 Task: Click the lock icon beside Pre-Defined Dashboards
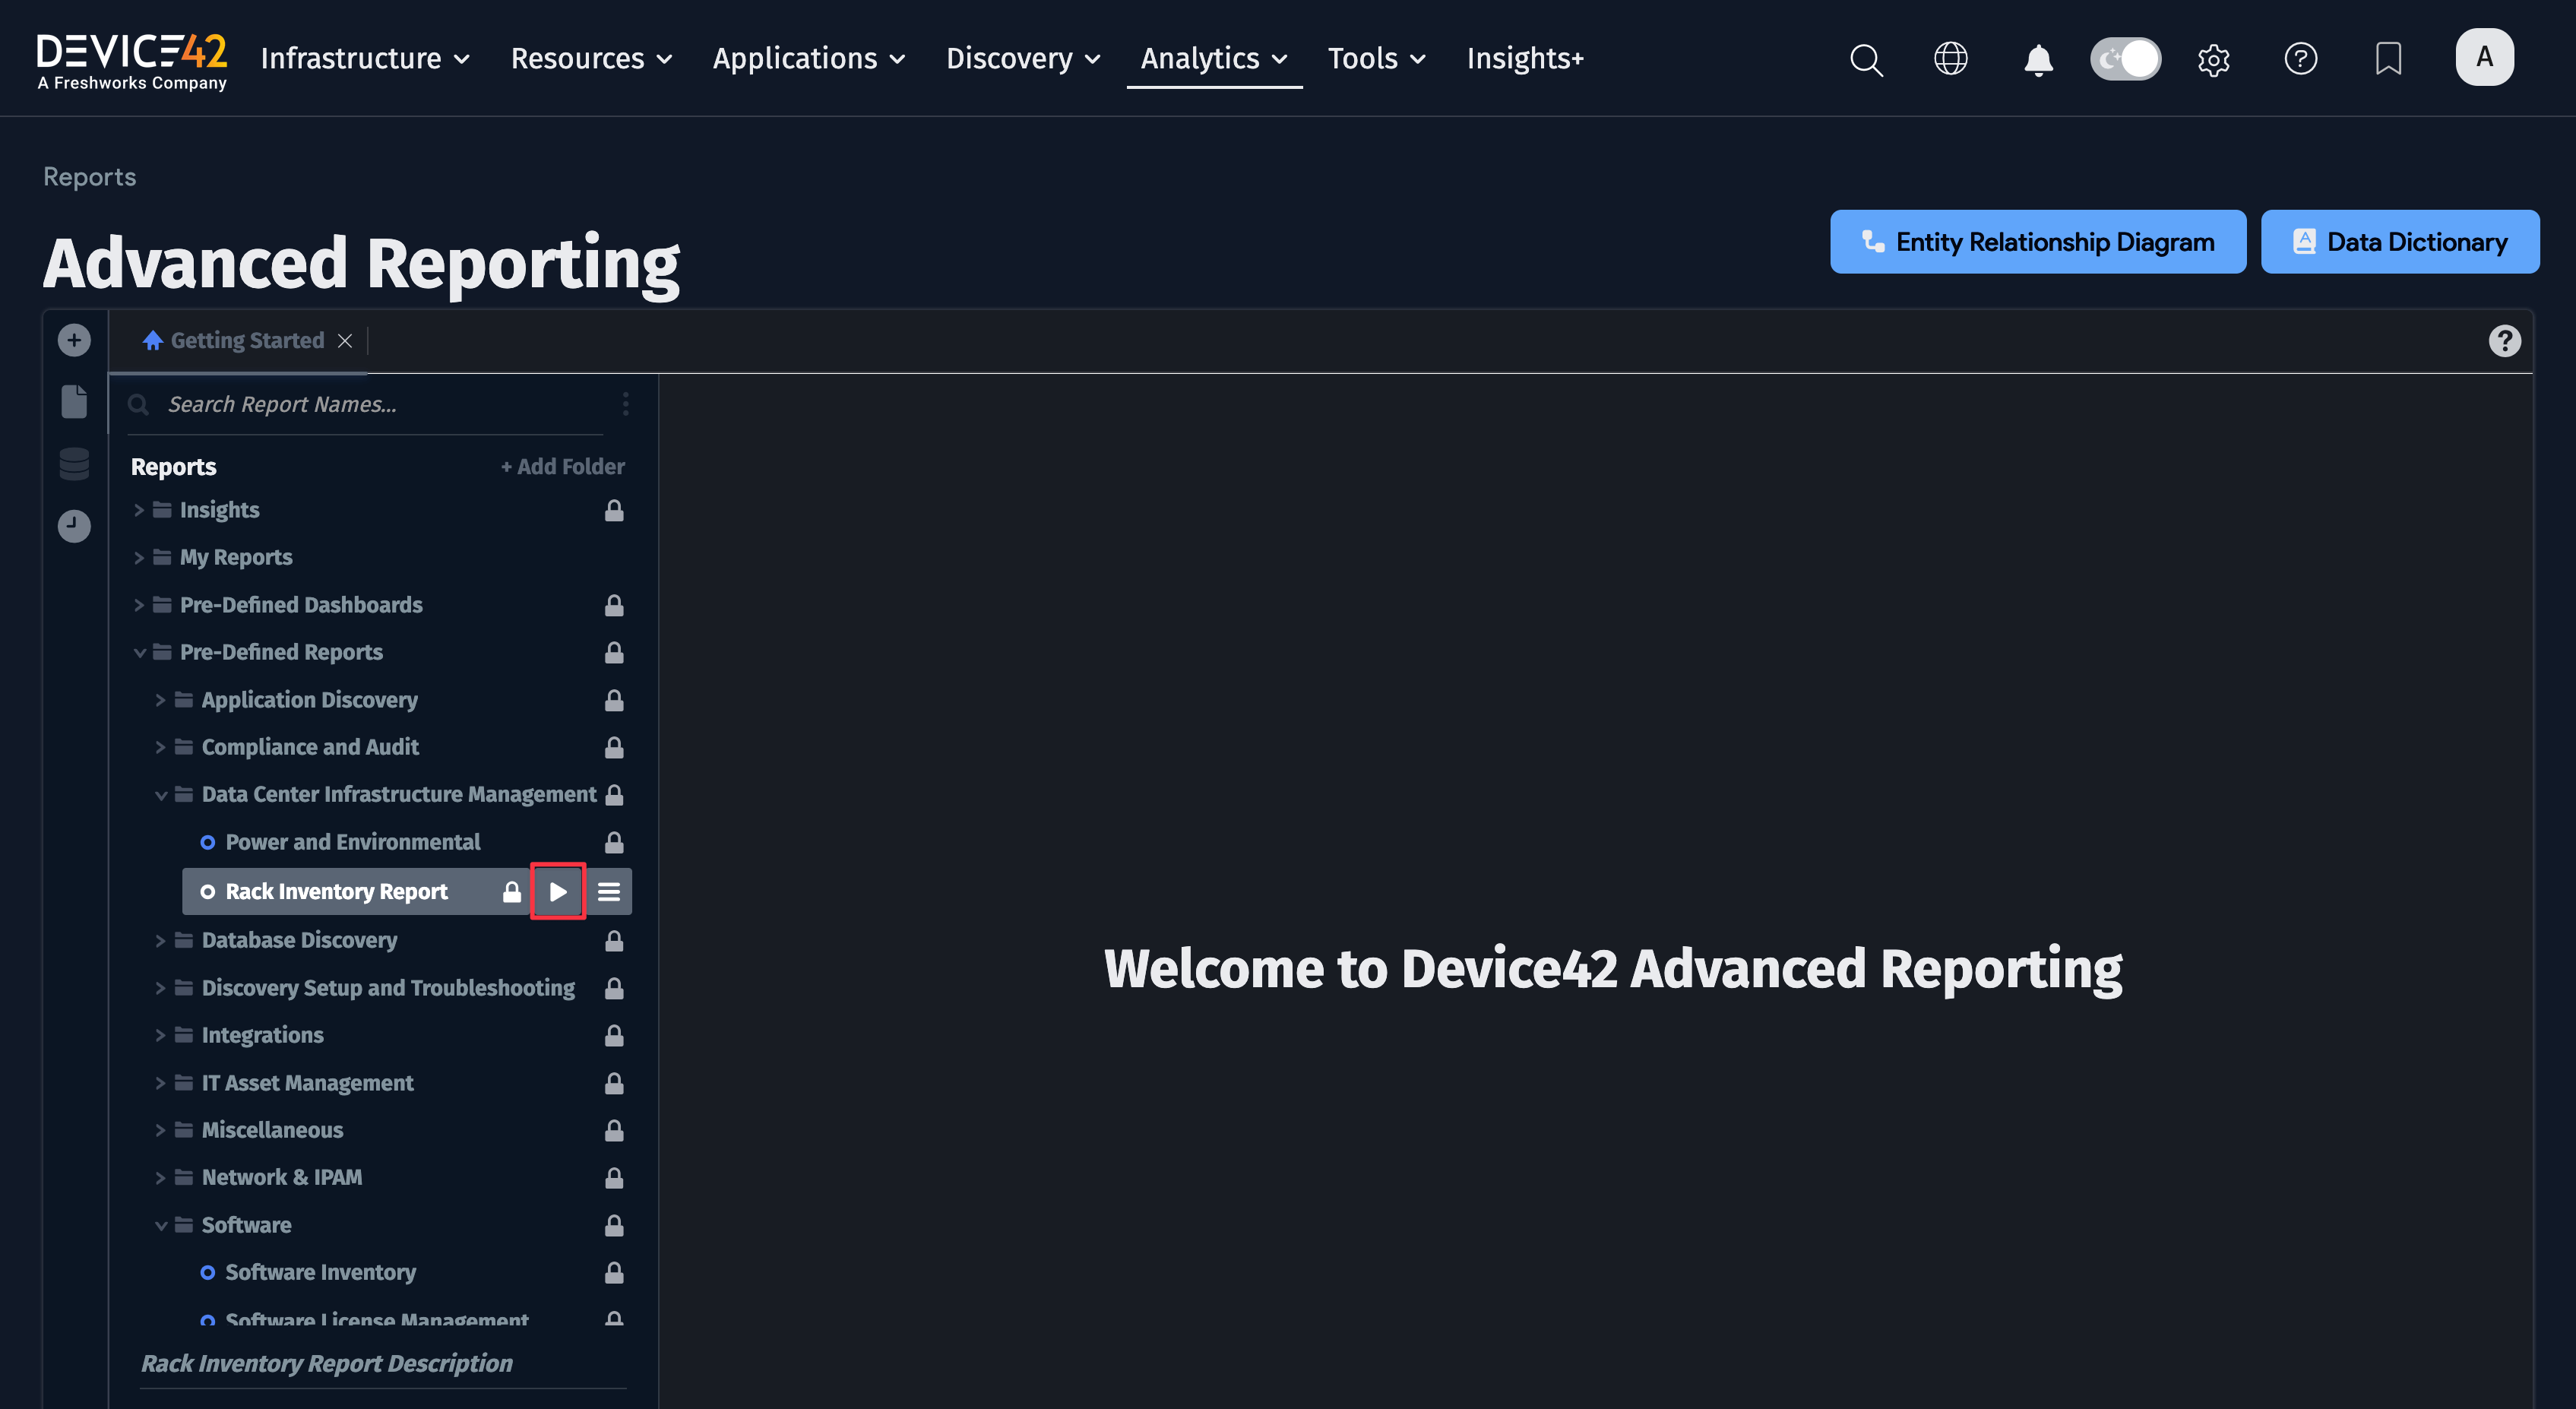(614, 605)
